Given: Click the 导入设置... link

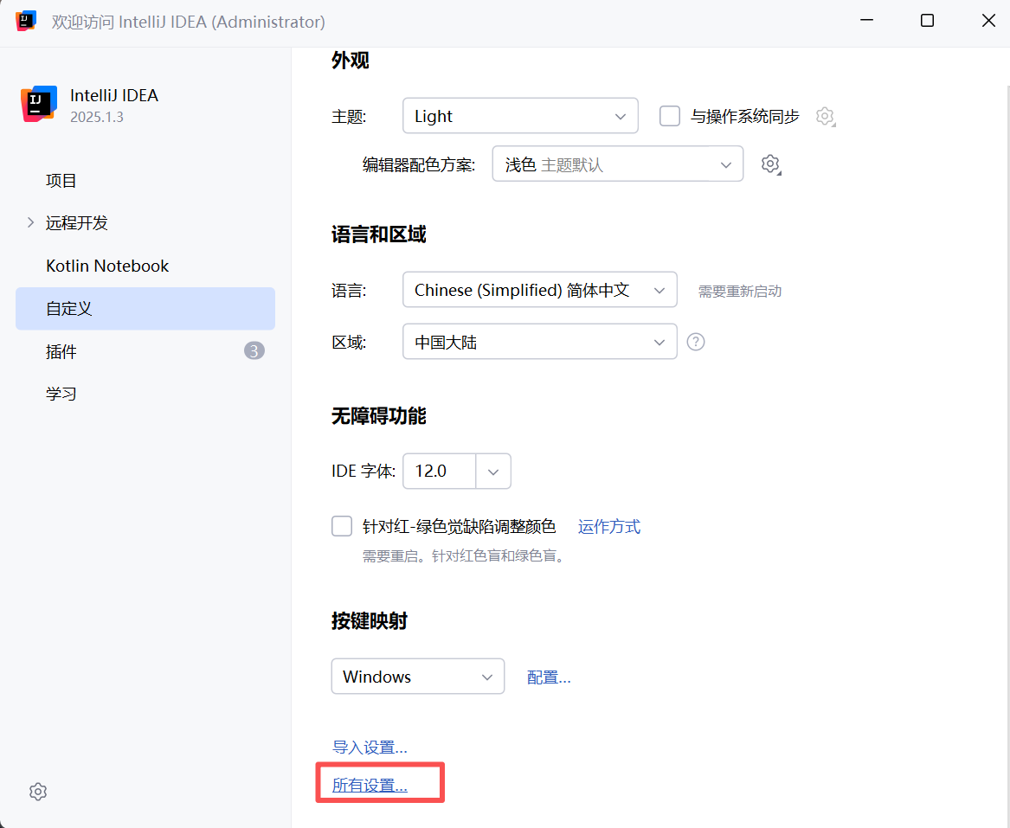Looking at the screenshot, I should (x=370, y=748).
